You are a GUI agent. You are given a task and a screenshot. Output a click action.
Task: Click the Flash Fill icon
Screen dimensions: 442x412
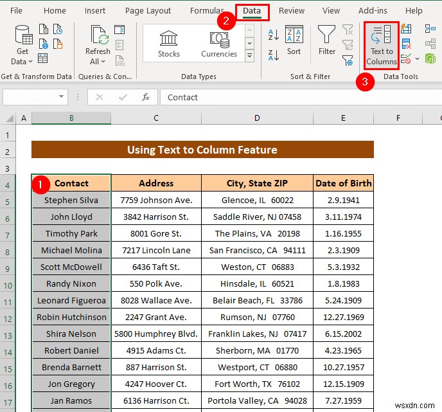[x=406, y=29]
